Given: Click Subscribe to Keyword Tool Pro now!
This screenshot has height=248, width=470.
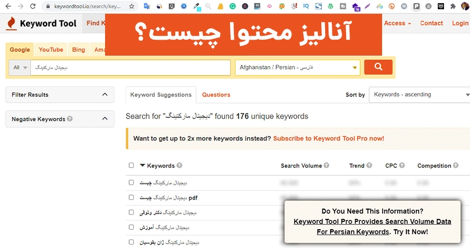Looking at the screenshot, I should 328,138.
